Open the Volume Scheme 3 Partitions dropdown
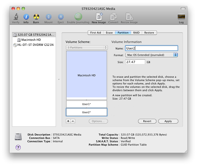 tap(87, 47)
